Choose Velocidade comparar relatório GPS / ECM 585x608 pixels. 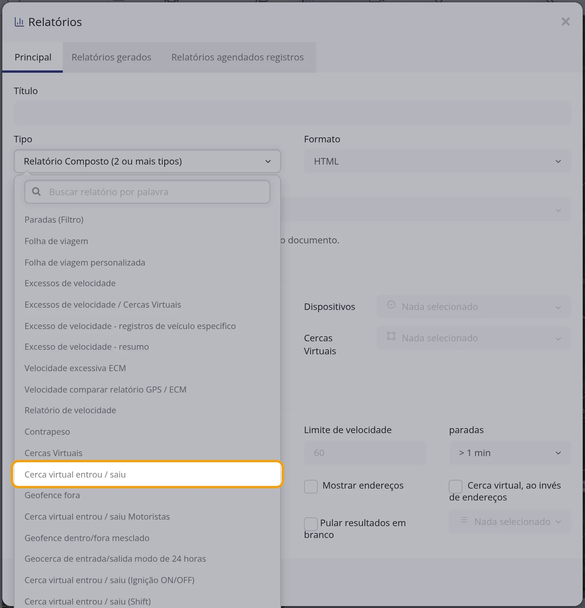pyautogui.click(x=148, y=389)
